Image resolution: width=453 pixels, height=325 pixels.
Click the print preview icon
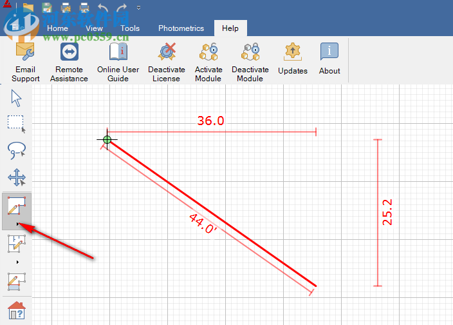[x=84, y=7]
